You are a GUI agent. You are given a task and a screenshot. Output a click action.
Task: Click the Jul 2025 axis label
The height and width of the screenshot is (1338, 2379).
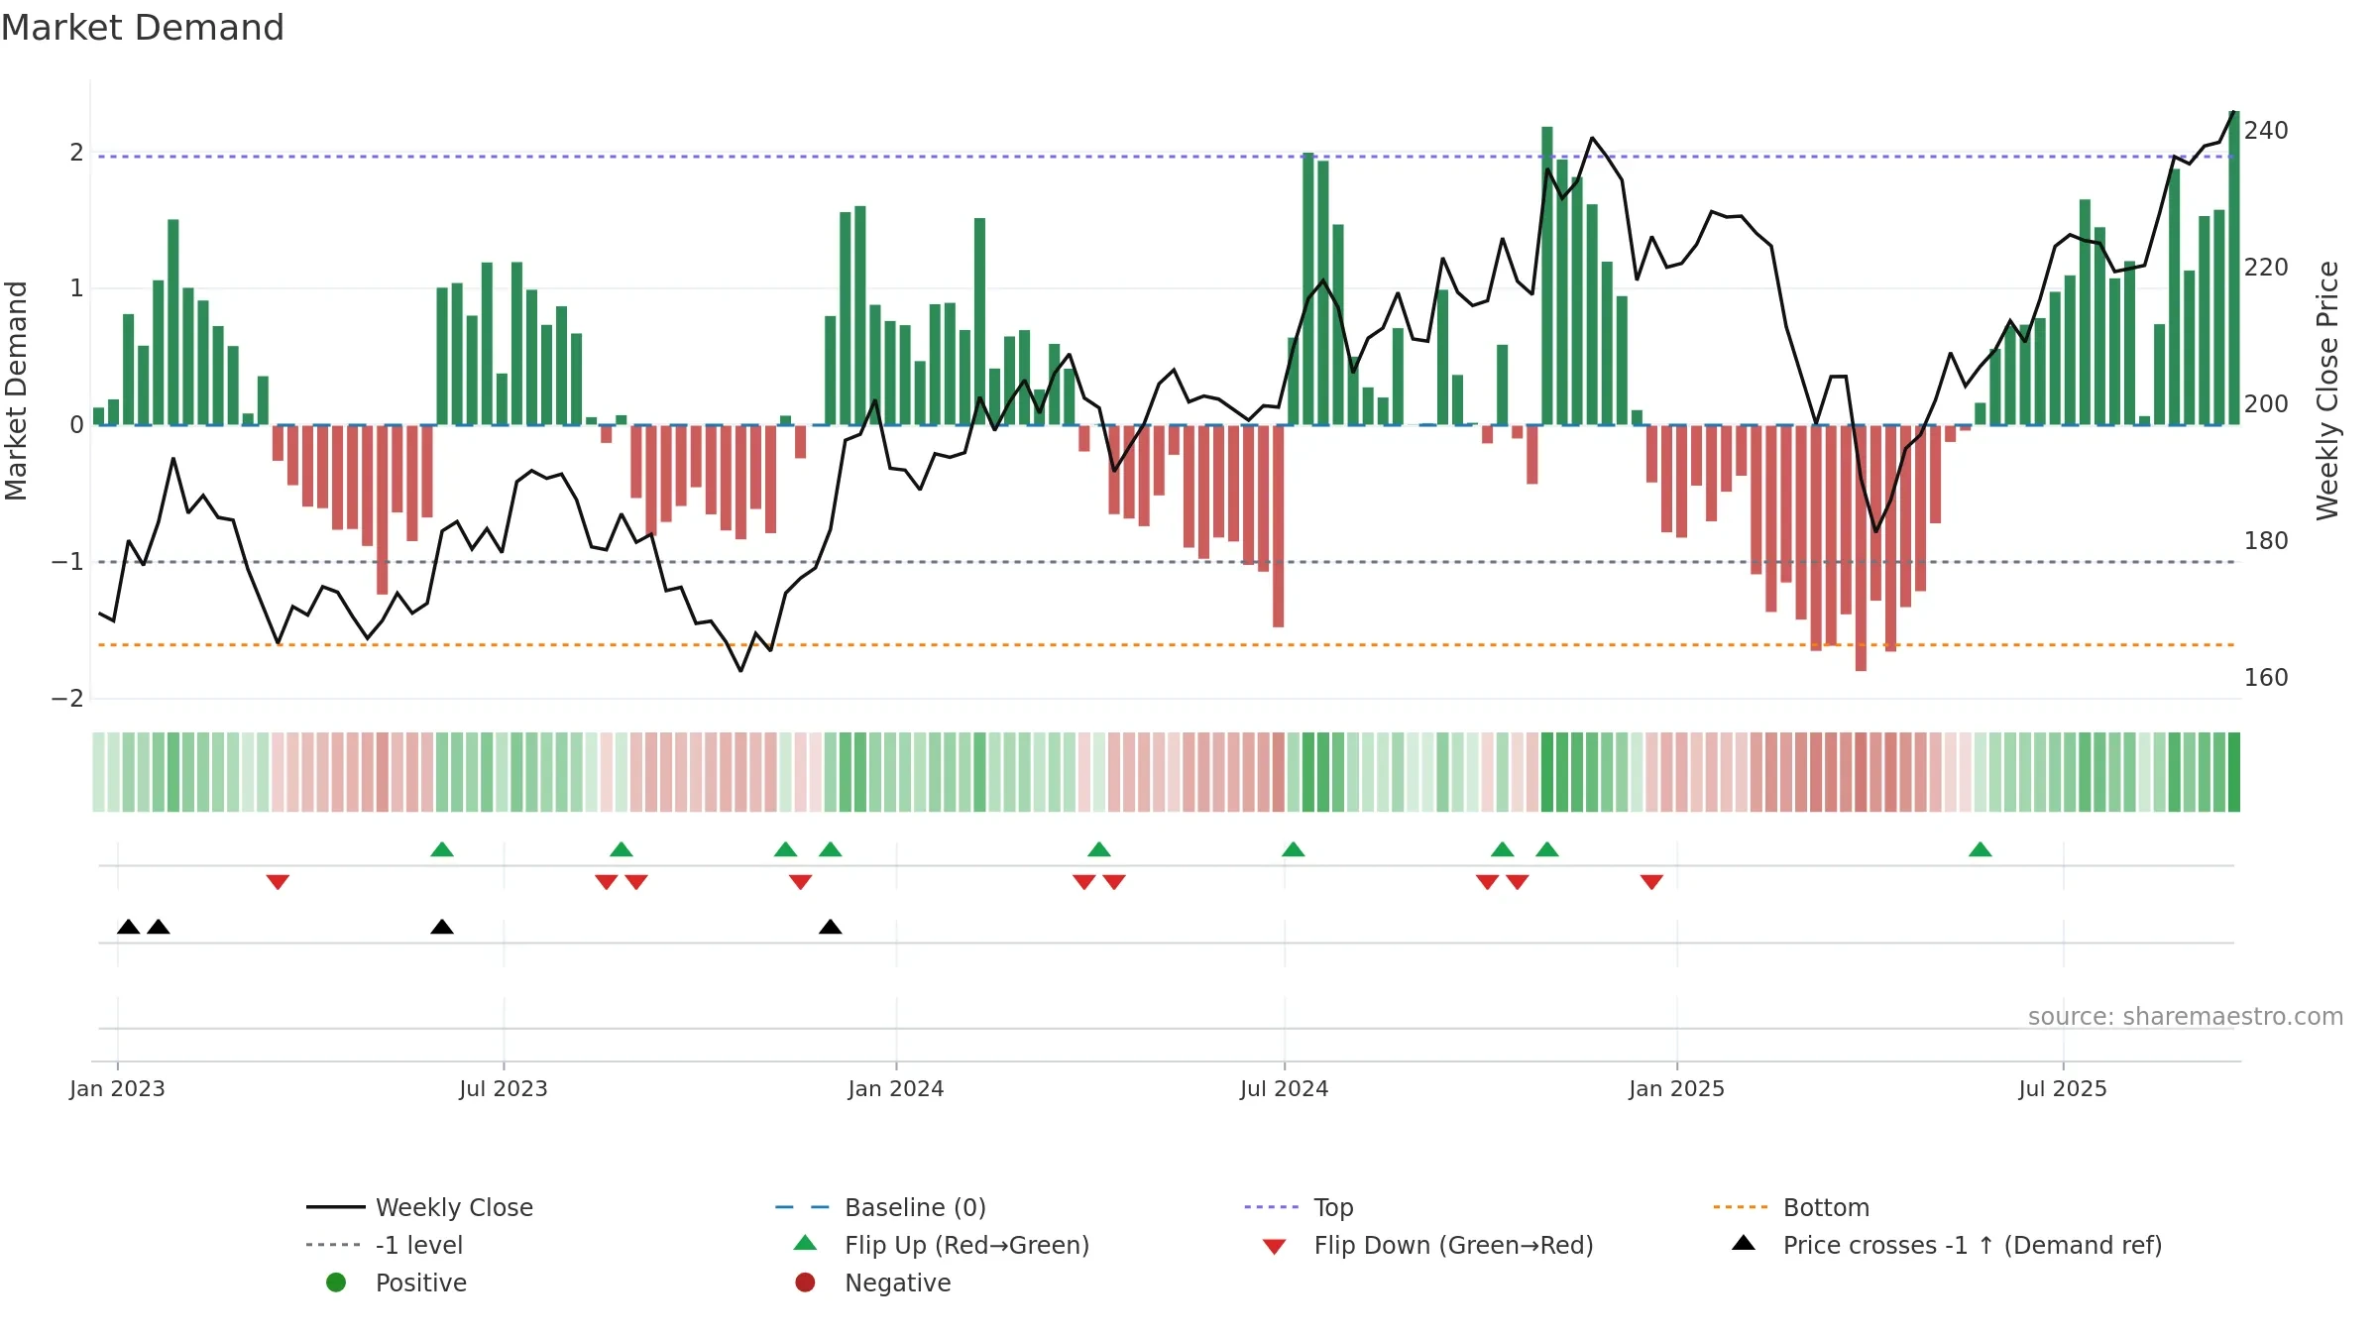click(2063, 1088)
